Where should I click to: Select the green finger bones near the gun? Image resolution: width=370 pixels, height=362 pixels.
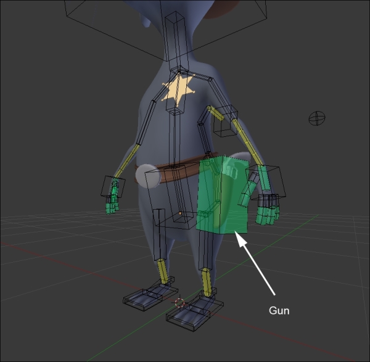[x=268, y=215]
